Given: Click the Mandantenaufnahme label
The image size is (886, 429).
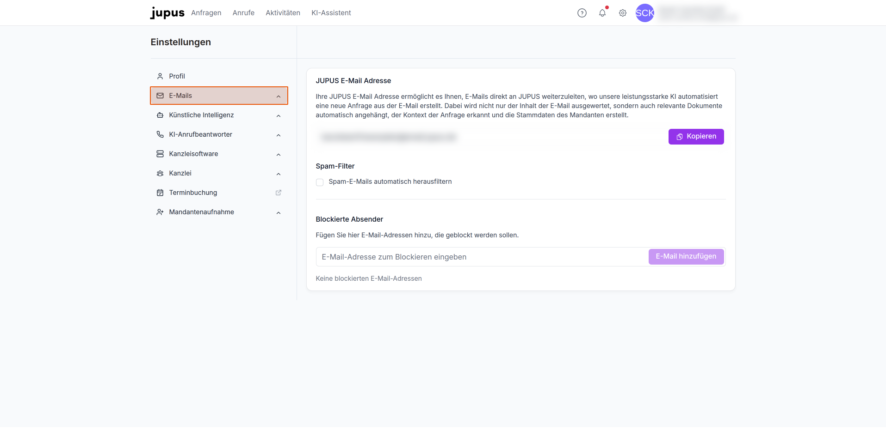Looking at the screenshot, I should click(x=202, y=212).
